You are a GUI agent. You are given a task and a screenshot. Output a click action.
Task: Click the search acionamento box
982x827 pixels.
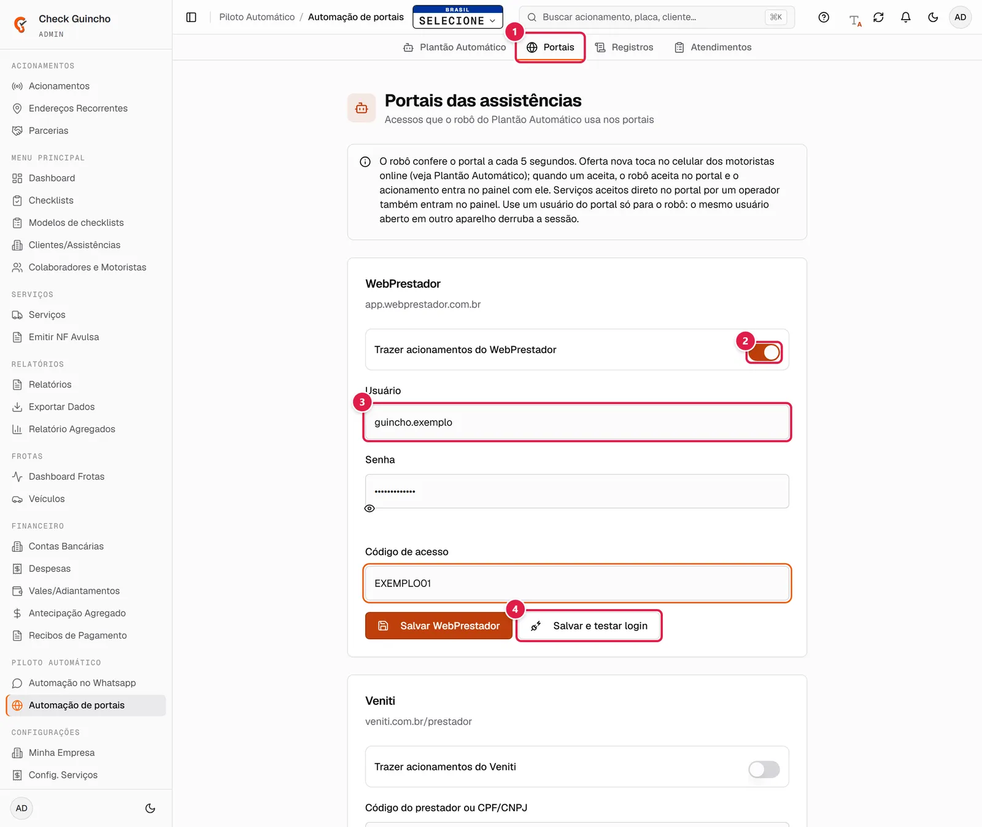point(657,17)
